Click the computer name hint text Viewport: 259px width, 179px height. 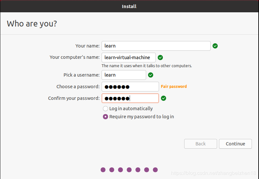[147, 66]
